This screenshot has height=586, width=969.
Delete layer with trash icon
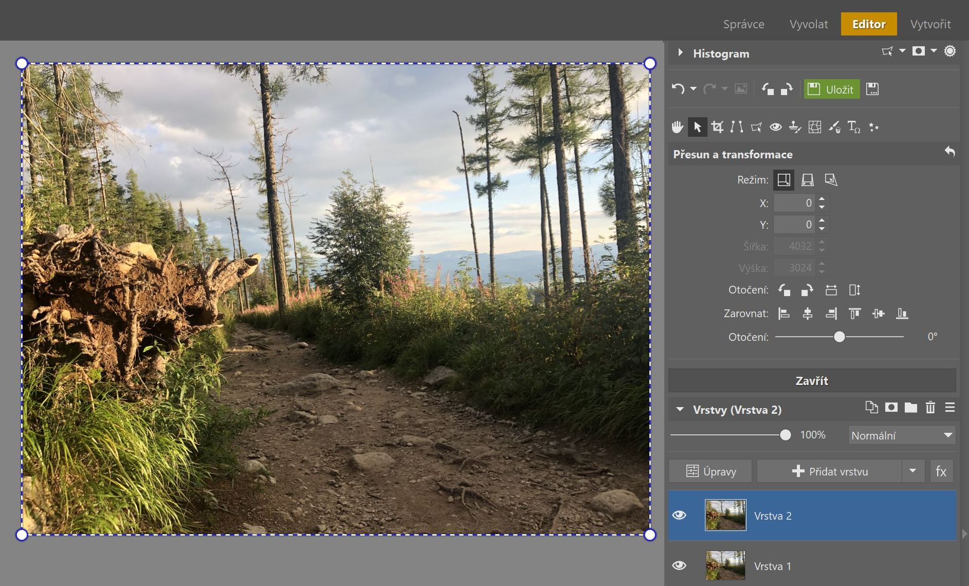[930, 408]
